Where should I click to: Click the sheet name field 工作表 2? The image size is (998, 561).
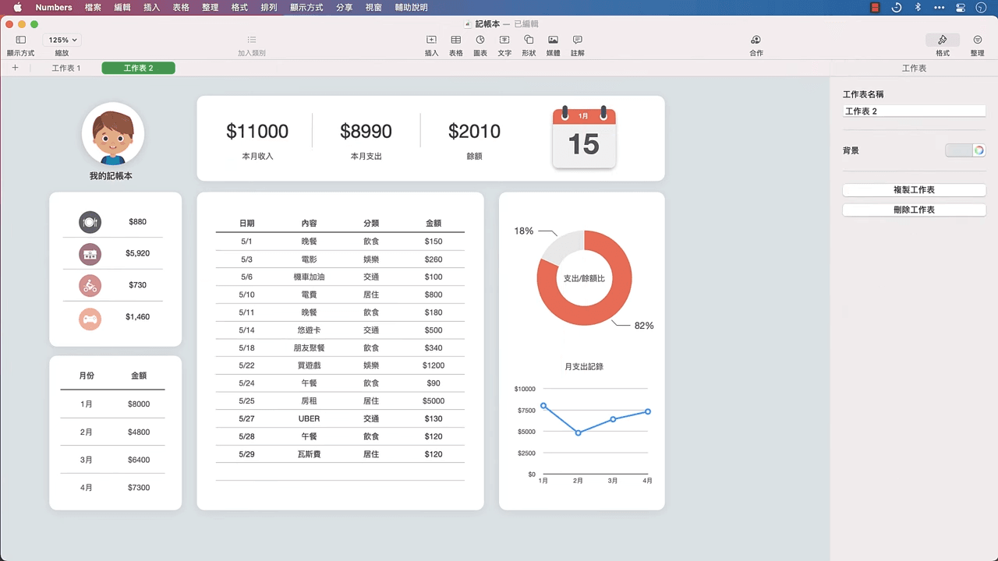coord(914,111)
